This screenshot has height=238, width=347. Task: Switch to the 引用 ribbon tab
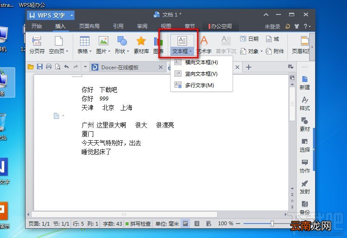(118, 26)
